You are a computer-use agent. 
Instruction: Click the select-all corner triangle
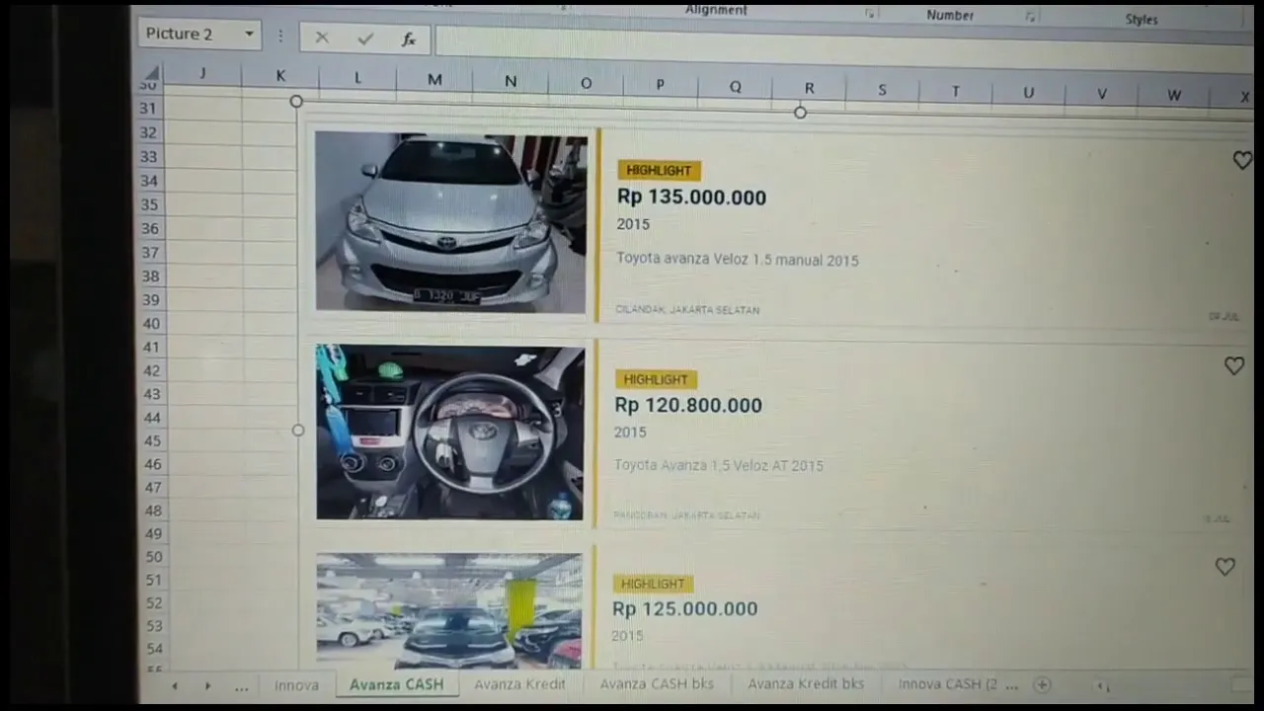pyautogui.click(x=151, y=75)
